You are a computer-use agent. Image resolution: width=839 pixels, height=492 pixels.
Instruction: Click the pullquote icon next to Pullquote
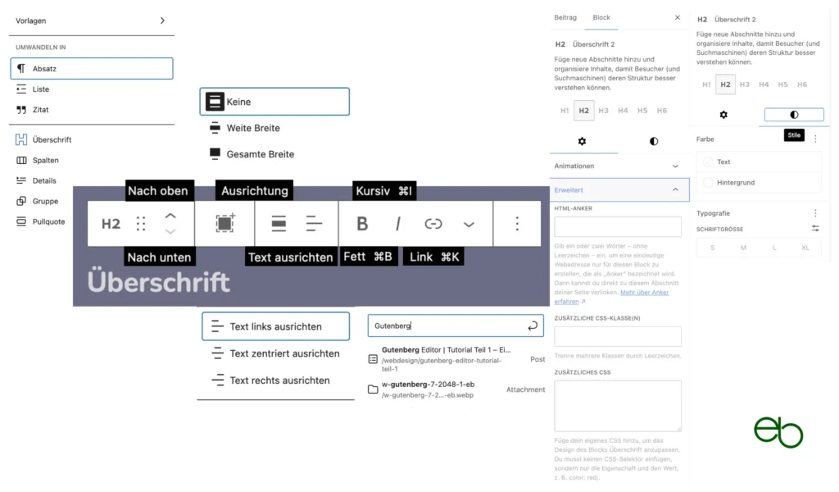(20, 221)
